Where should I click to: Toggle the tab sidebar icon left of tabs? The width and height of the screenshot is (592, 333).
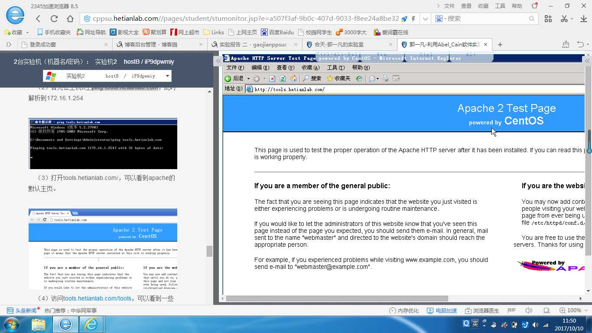[9, 44]
